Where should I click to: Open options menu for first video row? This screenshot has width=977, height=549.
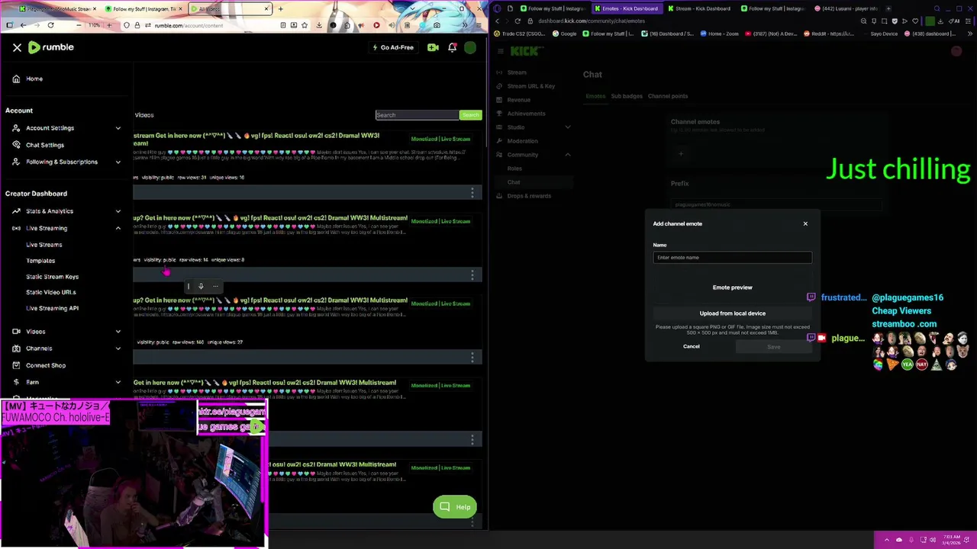coord(472,193)
